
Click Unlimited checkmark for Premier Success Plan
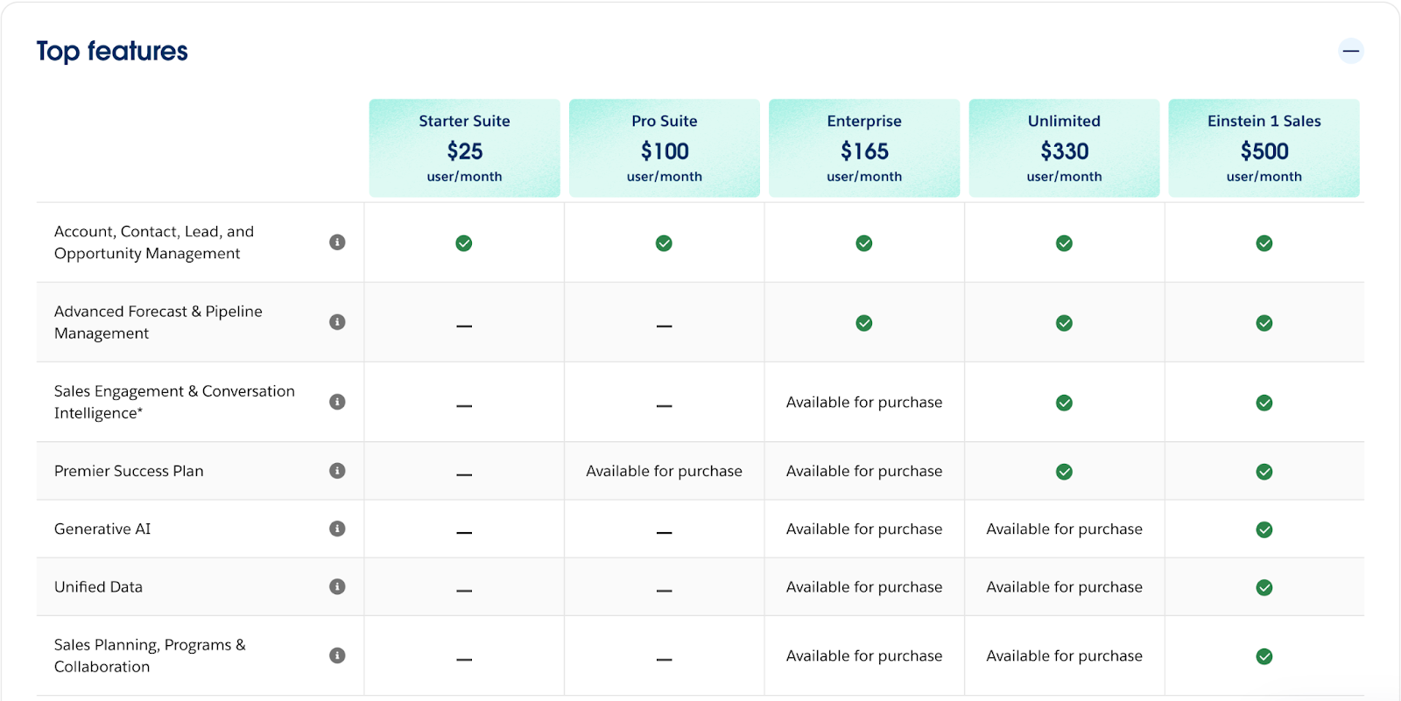click(x=1064, y=472)
